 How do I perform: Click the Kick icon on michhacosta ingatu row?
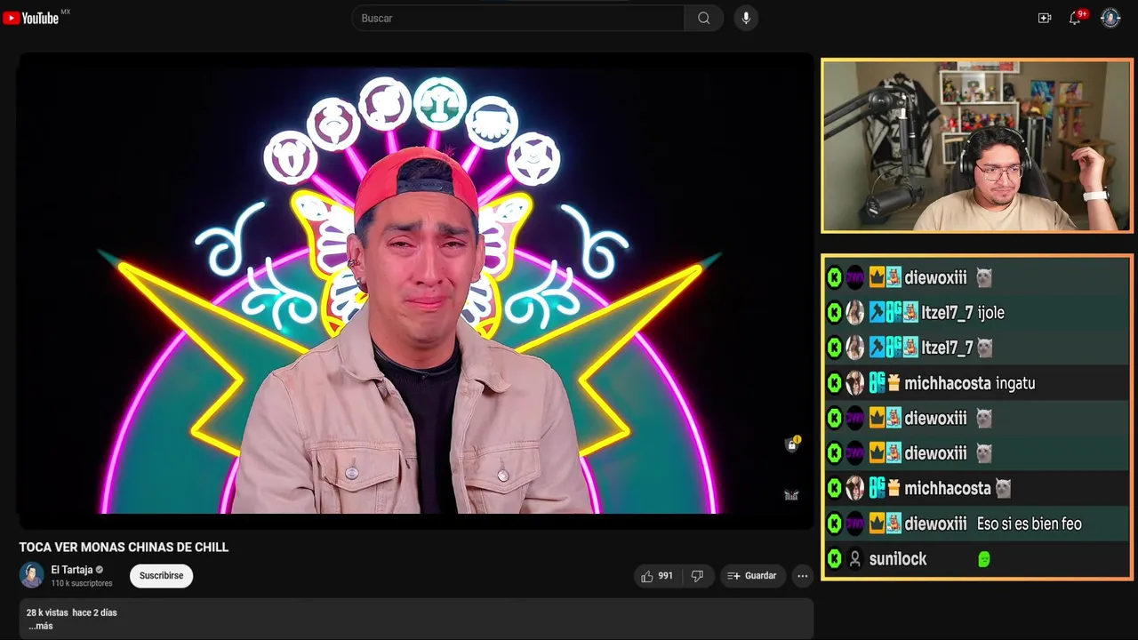834,383
